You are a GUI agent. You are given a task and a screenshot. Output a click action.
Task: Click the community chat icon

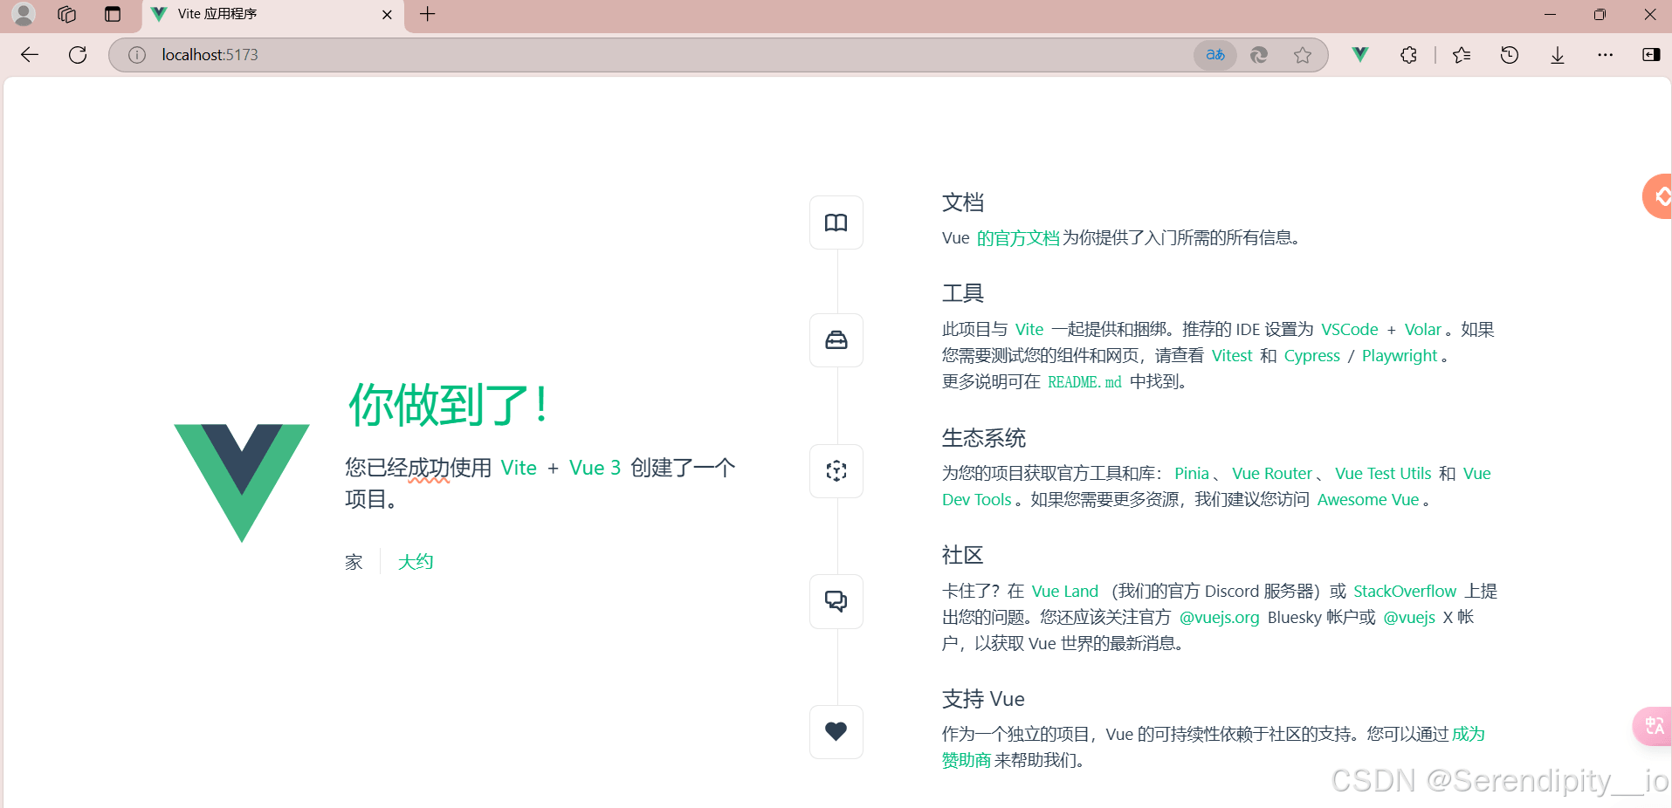click(836, 601)
